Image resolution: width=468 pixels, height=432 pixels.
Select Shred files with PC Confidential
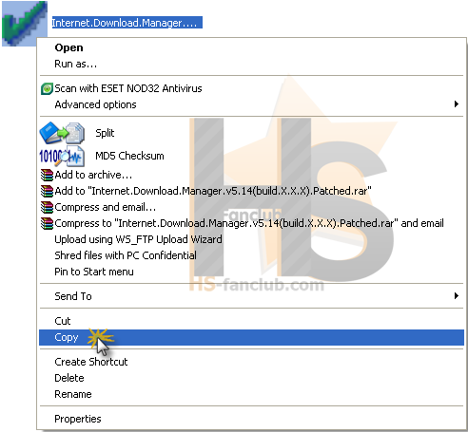coord(251,255)
